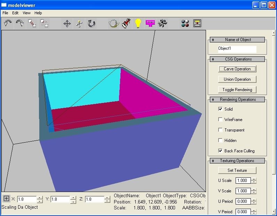The image size is (277, 216).
Task: Select the circular rotate tool
Action: coord(91,23)
